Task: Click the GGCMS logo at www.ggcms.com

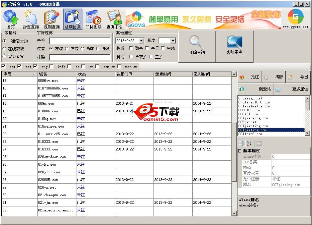Action: (x=295, y=19)
